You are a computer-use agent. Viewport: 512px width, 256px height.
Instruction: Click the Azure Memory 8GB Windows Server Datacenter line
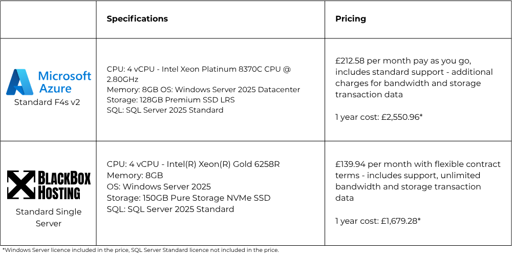(x=203, y=90)
